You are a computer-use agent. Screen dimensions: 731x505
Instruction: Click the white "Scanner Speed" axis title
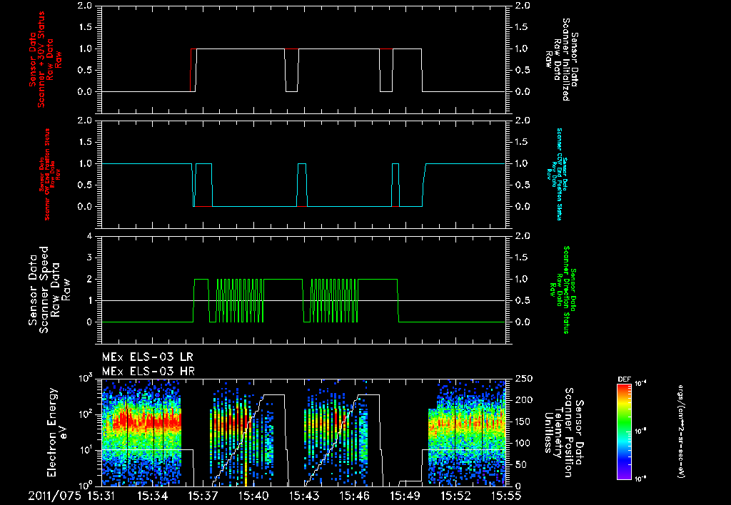pyautogui.click(x=44, y=290)
